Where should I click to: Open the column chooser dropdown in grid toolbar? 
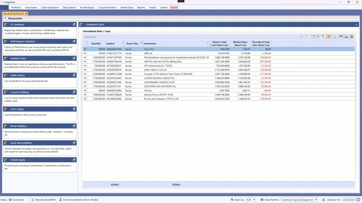(315, 37)
